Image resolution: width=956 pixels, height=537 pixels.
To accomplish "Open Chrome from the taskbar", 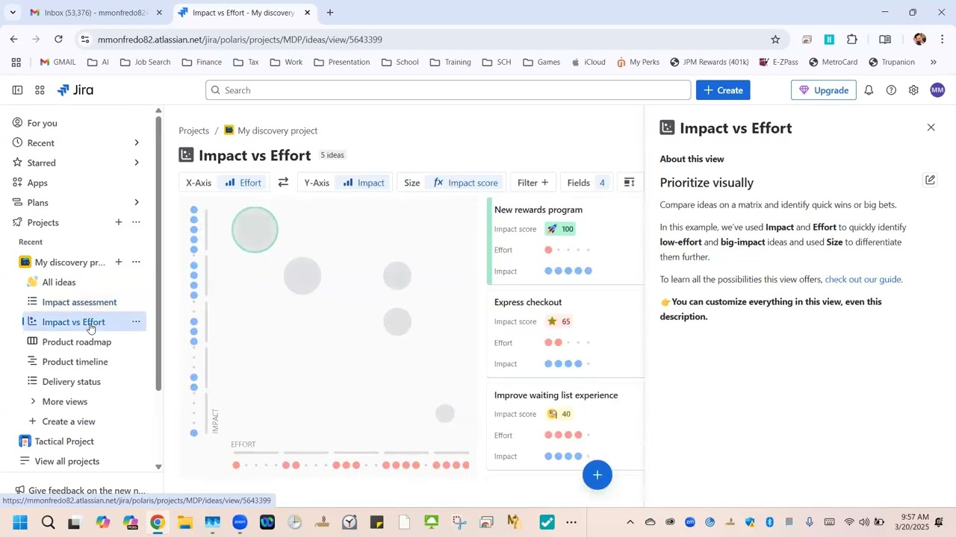I will click(x=157, y=522).
